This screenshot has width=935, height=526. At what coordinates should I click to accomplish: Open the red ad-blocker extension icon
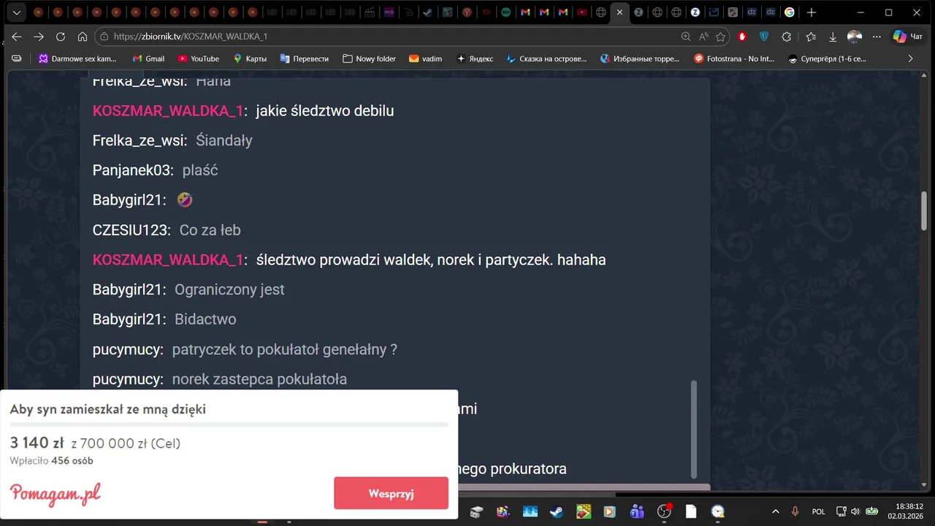[x=743, y=37]
